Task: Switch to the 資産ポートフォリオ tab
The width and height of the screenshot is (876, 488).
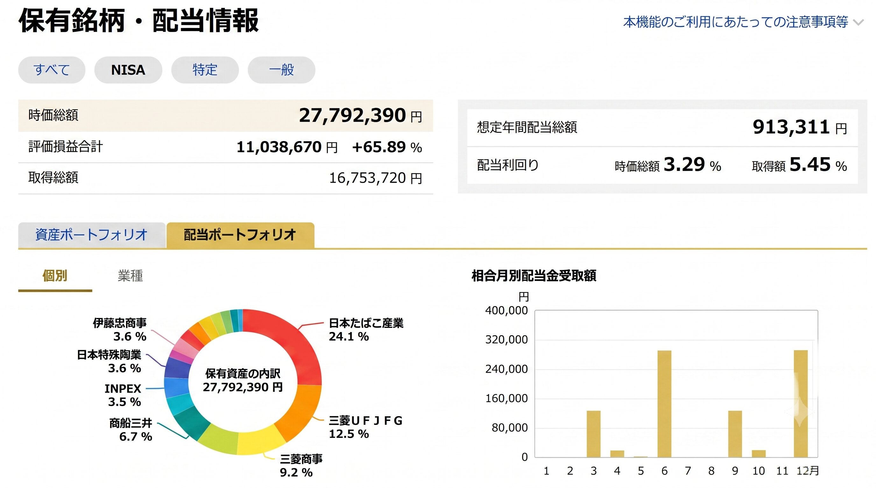Action: coord(92,235)
